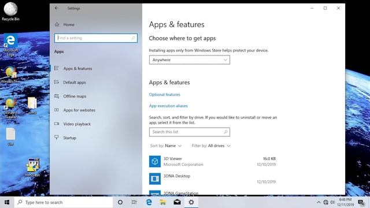Open Offline maps section
370x208 pixels.
coord(75,96)
